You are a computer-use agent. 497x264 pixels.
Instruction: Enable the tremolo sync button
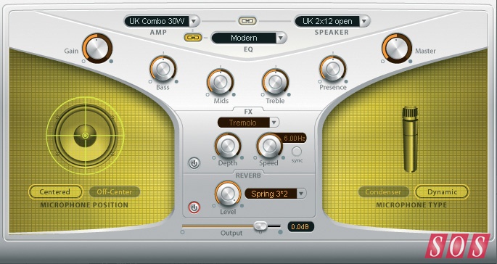coord(297,152)
